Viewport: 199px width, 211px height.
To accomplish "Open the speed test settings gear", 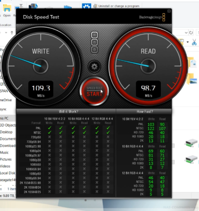I will [95, 67].
